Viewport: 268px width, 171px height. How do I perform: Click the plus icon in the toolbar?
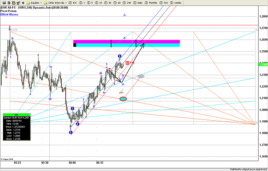[x=23, y=3]
